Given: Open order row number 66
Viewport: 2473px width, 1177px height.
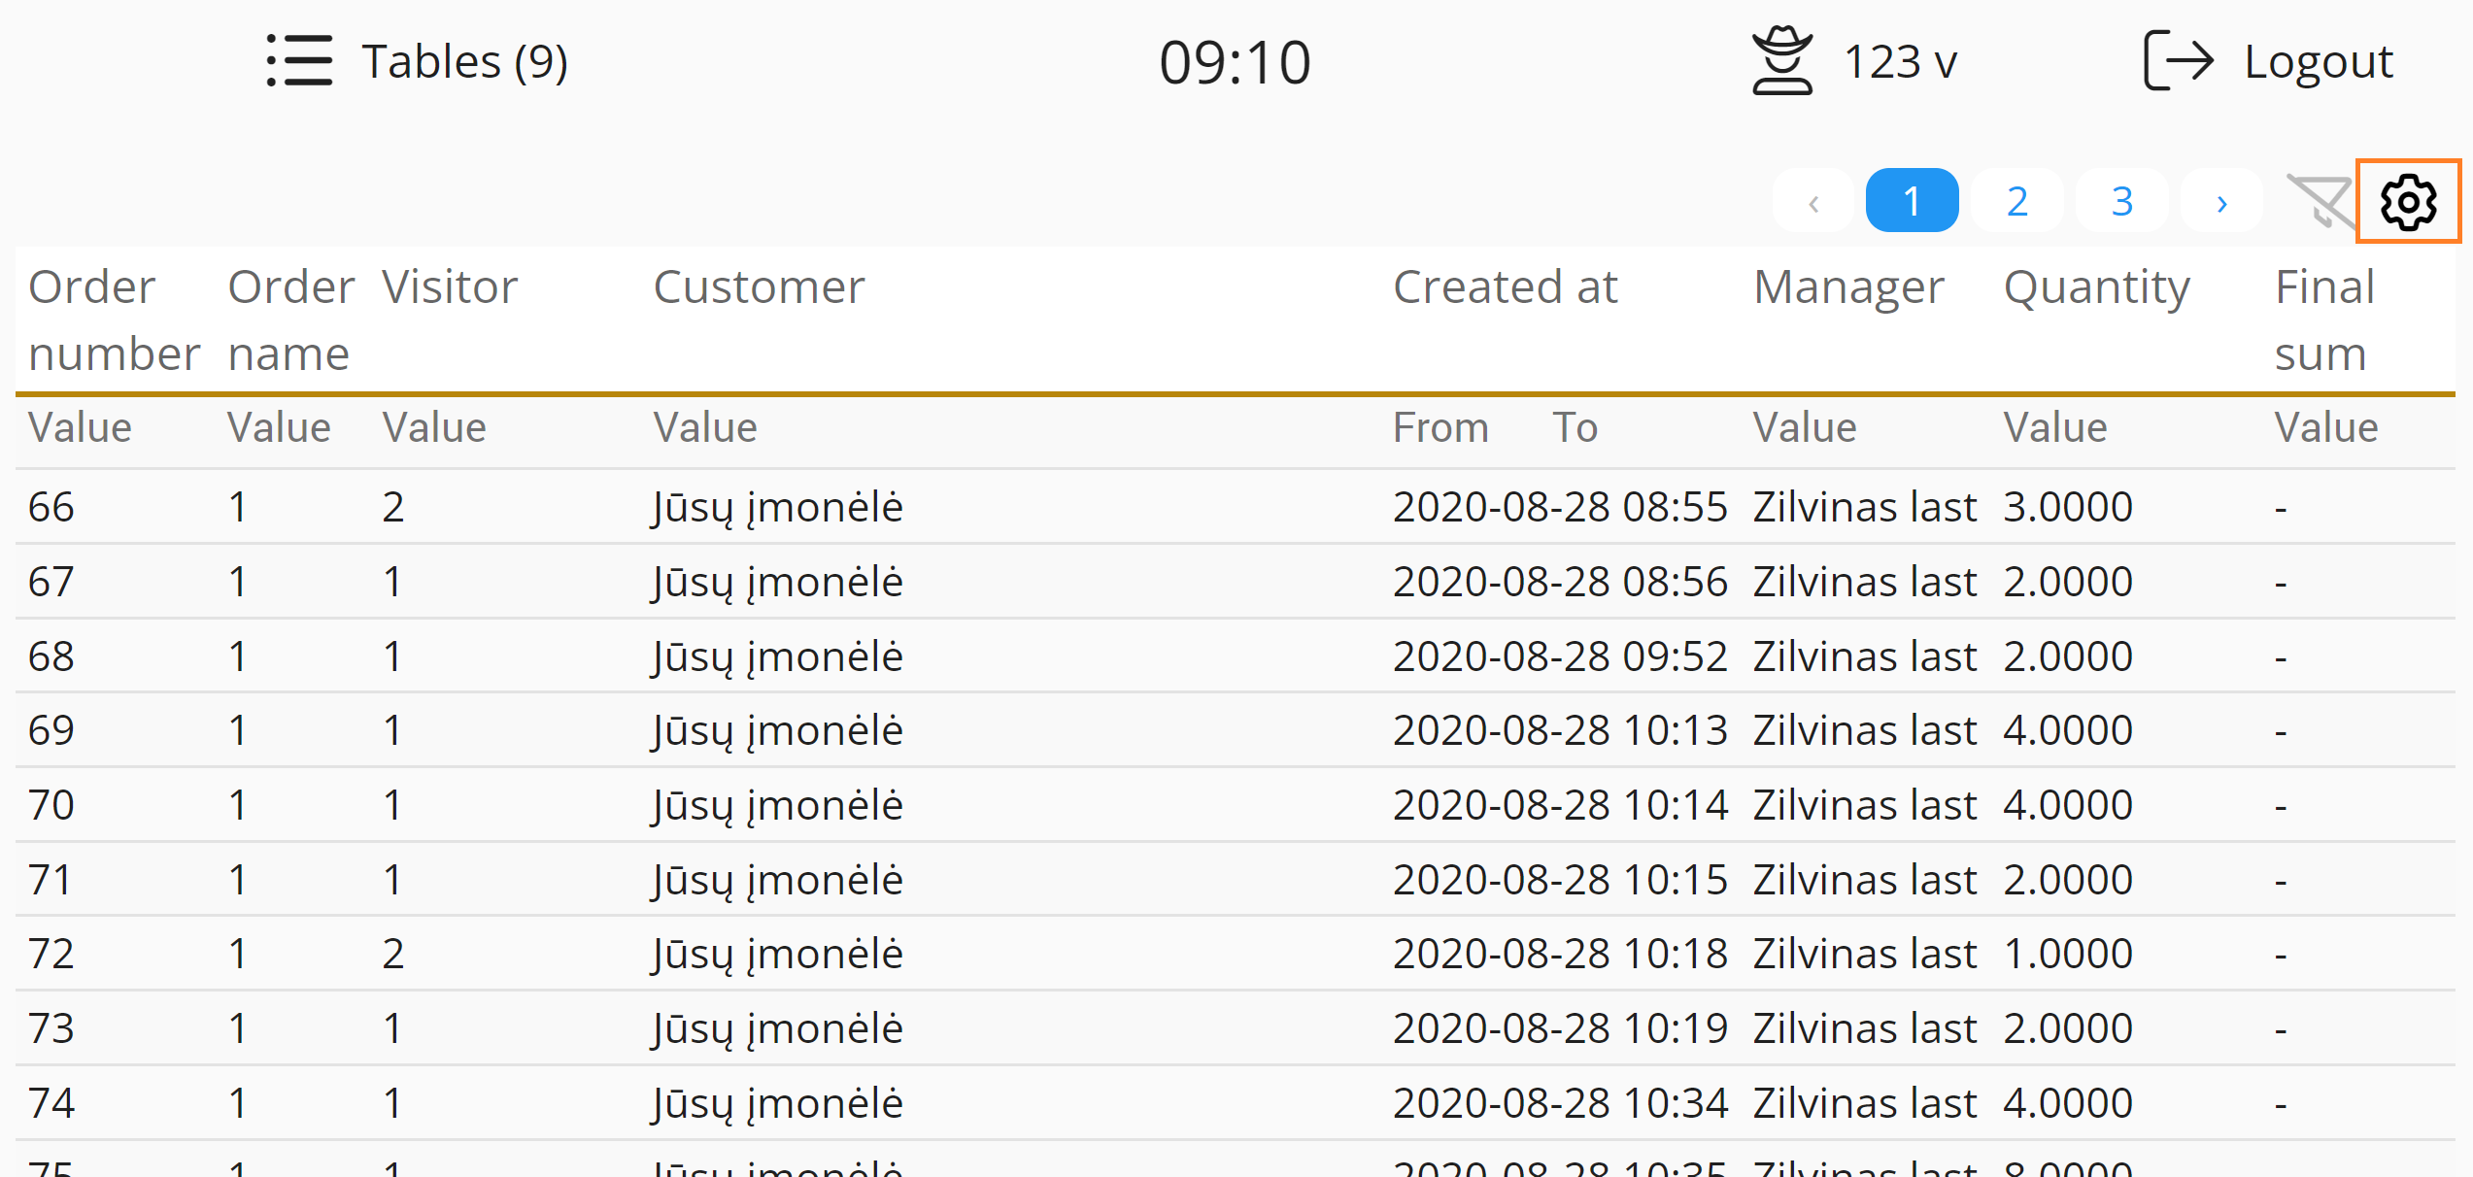Looking at the screenshot, I should [51, 507].
